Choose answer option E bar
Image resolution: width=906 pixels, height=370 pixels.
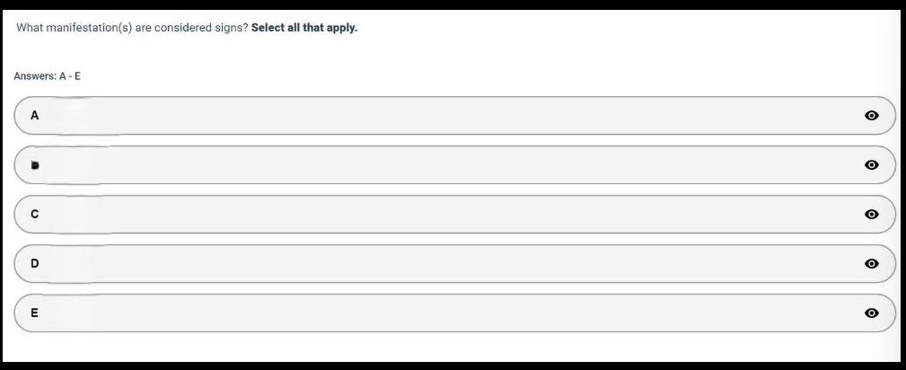click(449, 313)
